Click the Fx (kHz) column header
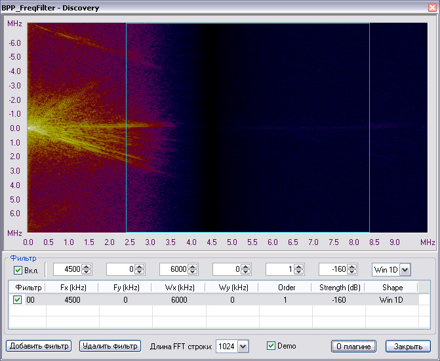This screenshot has height=361, width=440. pyautogui.click(x=72, y=287)
